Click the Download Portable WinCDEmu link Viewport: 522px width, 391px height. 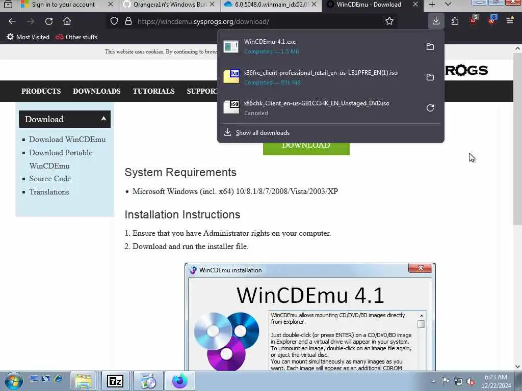[61, 159]
